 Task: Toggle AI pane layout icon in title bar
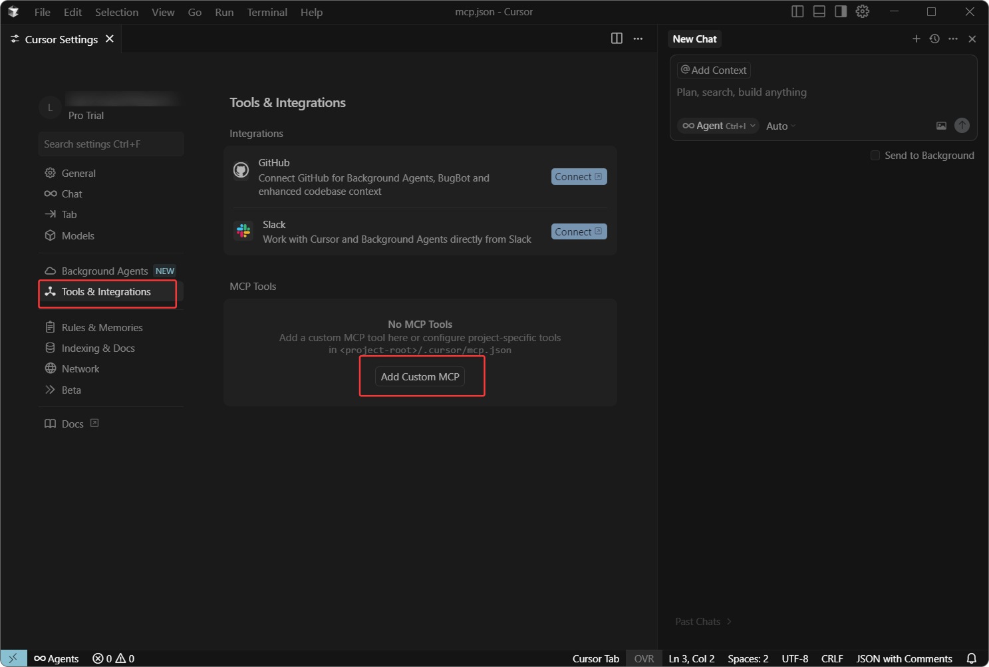841,11
